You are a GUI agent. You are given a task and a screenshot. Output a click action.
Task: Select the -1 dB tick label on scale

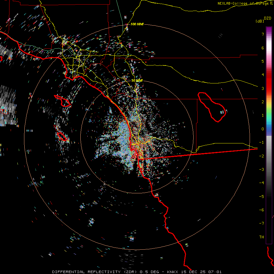[x=262, y=142]
